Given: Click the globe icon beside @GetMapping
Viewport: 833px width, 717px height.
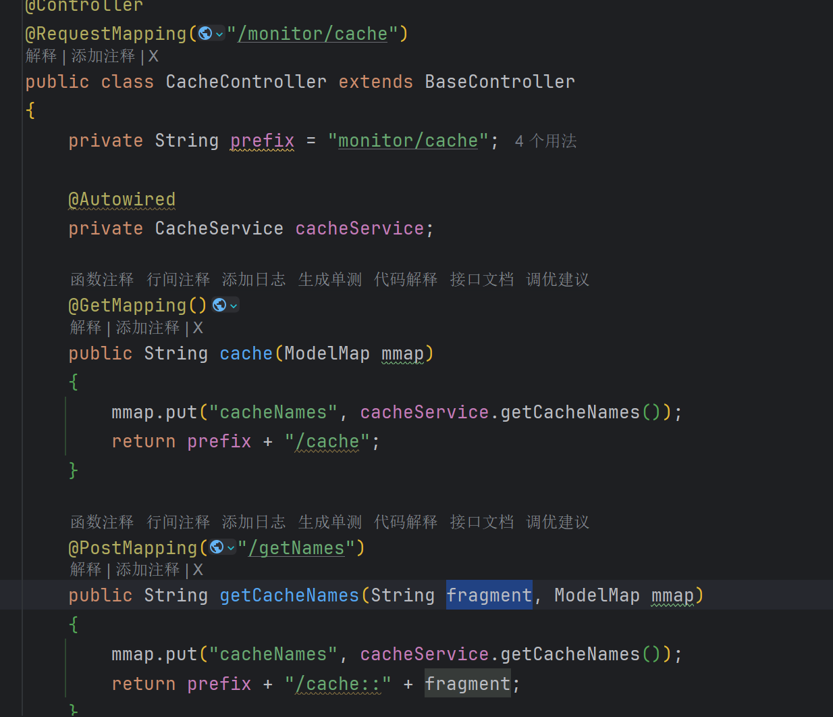Looking at the screenshot, I should 219,305.
